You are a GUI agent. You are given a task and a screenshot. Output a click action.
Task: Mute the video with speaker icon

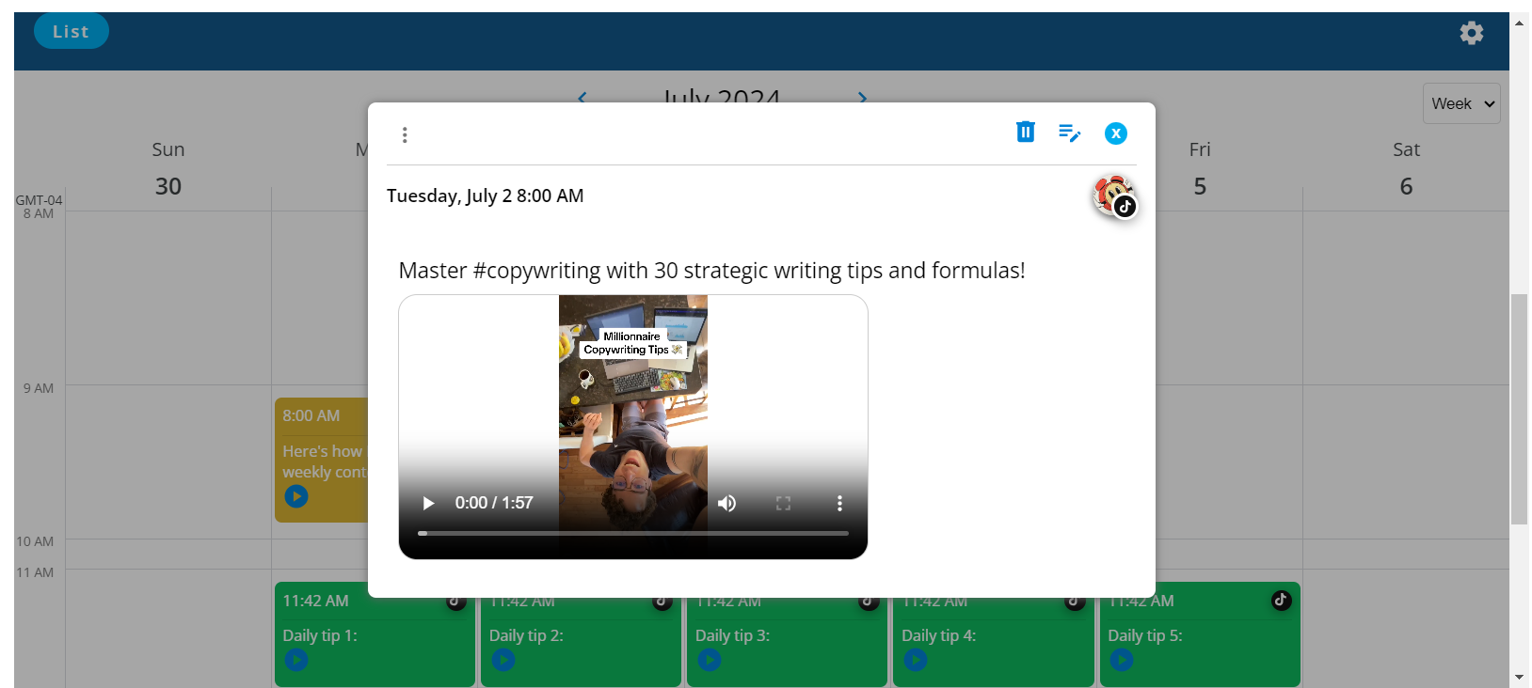[x=726, y=503]
